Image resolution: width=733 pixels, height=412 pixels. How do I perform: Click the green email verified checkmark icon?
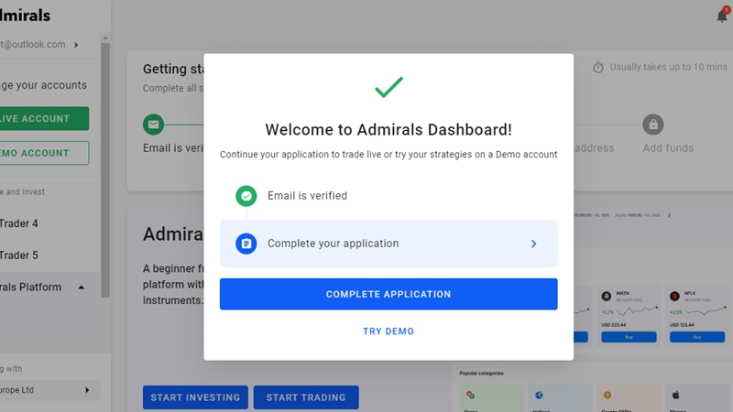(x=246, y=196)
